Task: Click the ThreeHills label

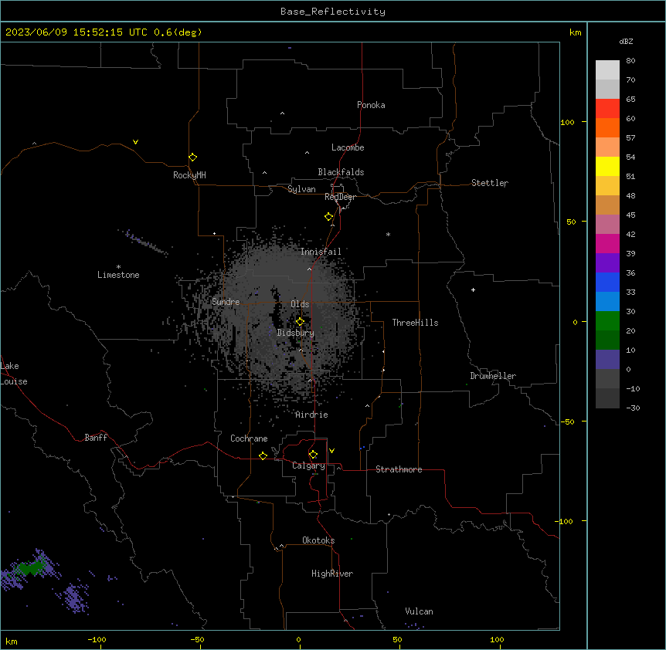Action: 415,323
